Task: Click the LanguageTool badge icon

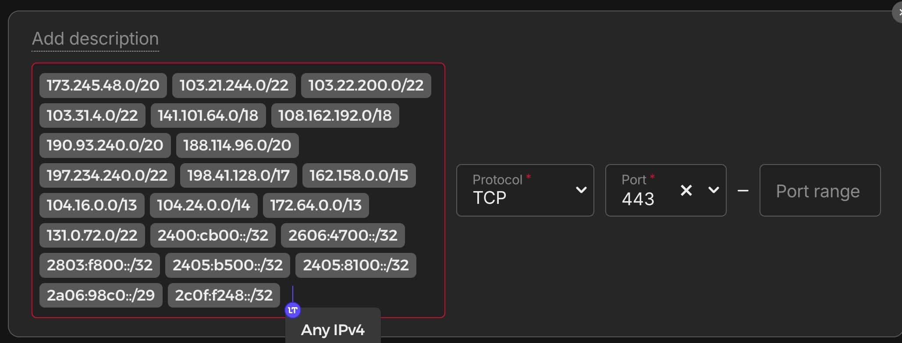Action: (293, 310)
